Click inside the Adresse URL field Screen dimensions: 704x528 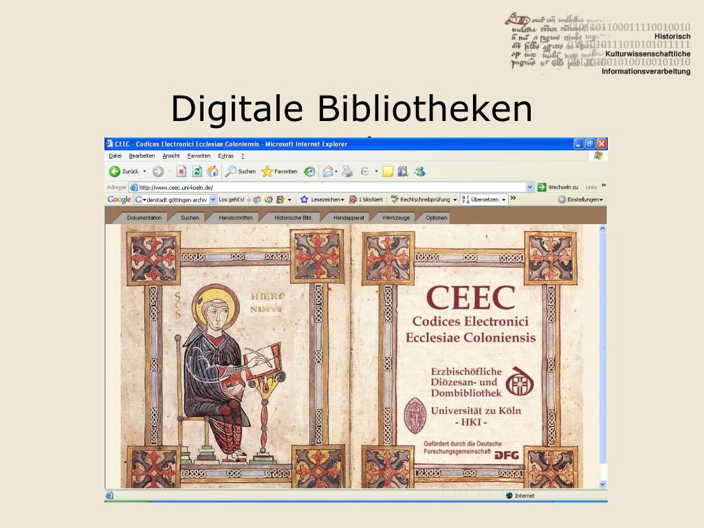331,187
